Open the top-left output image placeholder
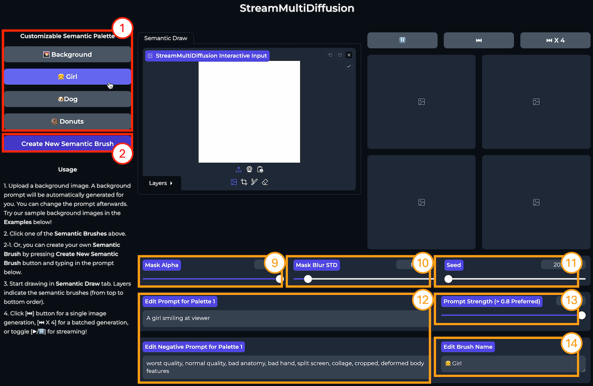This screenshot has width=593, height=386. tap(422, 102)
